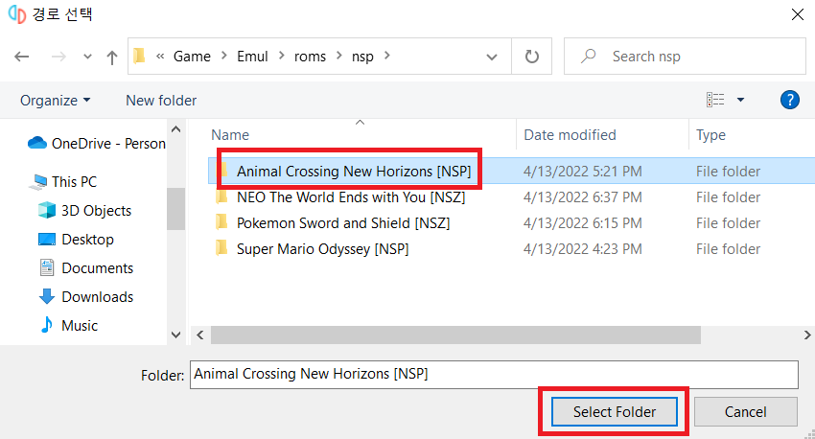The width and height of the screenshot is (815, 439).
Task: Expand the chevron after the Game breadcrumb
Action: point(224,56)
